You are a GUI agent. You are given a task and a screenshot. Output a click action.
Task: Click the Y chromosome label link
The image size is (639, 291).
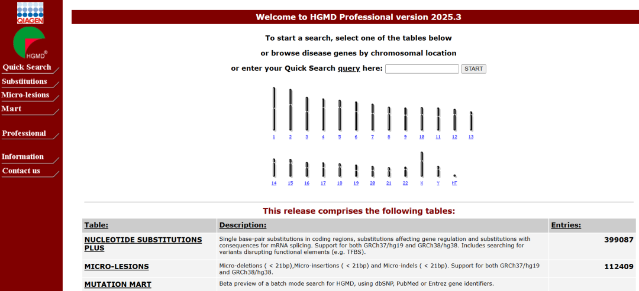coord(438,184)
